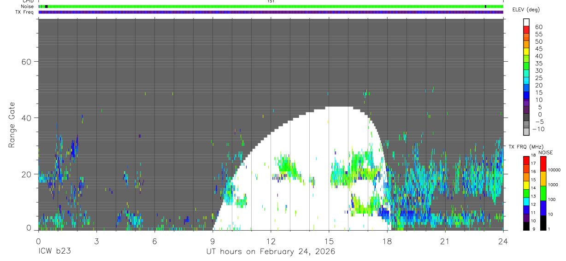Click the yellow swatch in the ELEV color bar
The width and height of the screenshot is (566, 261).
[x=526, y=52]
